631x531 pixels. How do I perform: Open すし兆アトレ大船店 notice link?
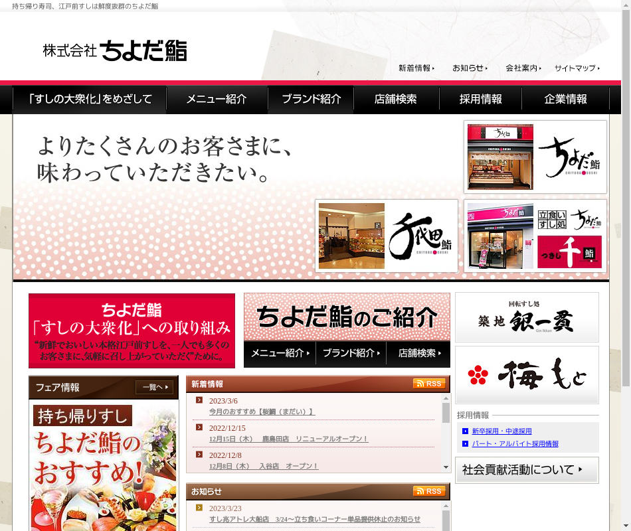pos(315,519)
